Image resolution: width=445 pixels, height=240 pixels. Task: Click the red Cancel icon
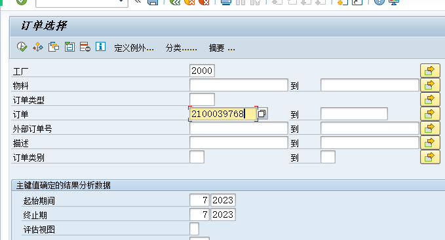coord(204,2)
